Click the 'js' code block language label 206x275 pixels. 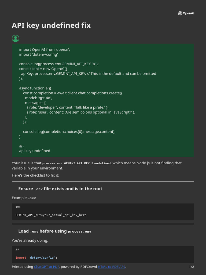point(17,249)
